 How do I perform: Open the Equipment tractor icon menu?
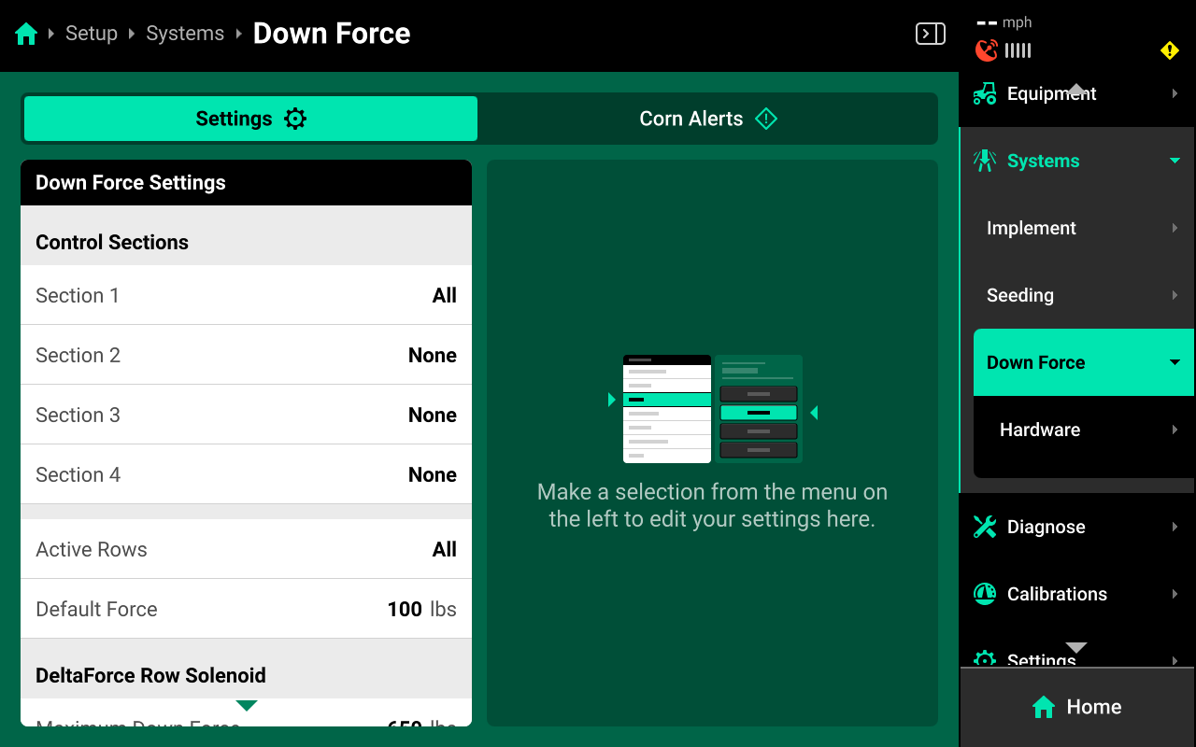pos(985,93)
